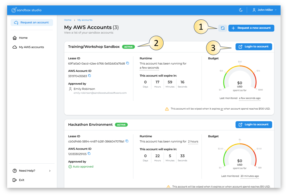Image resolution: width=290 pixels, height=195 pixels.
Task: Click the cloud plus icon on Request an account
Action: pos(16,23)
